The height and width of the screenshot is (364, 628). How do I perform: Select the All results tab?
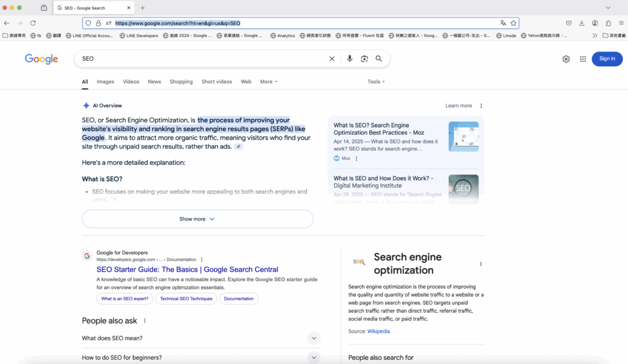pos(85,82)
